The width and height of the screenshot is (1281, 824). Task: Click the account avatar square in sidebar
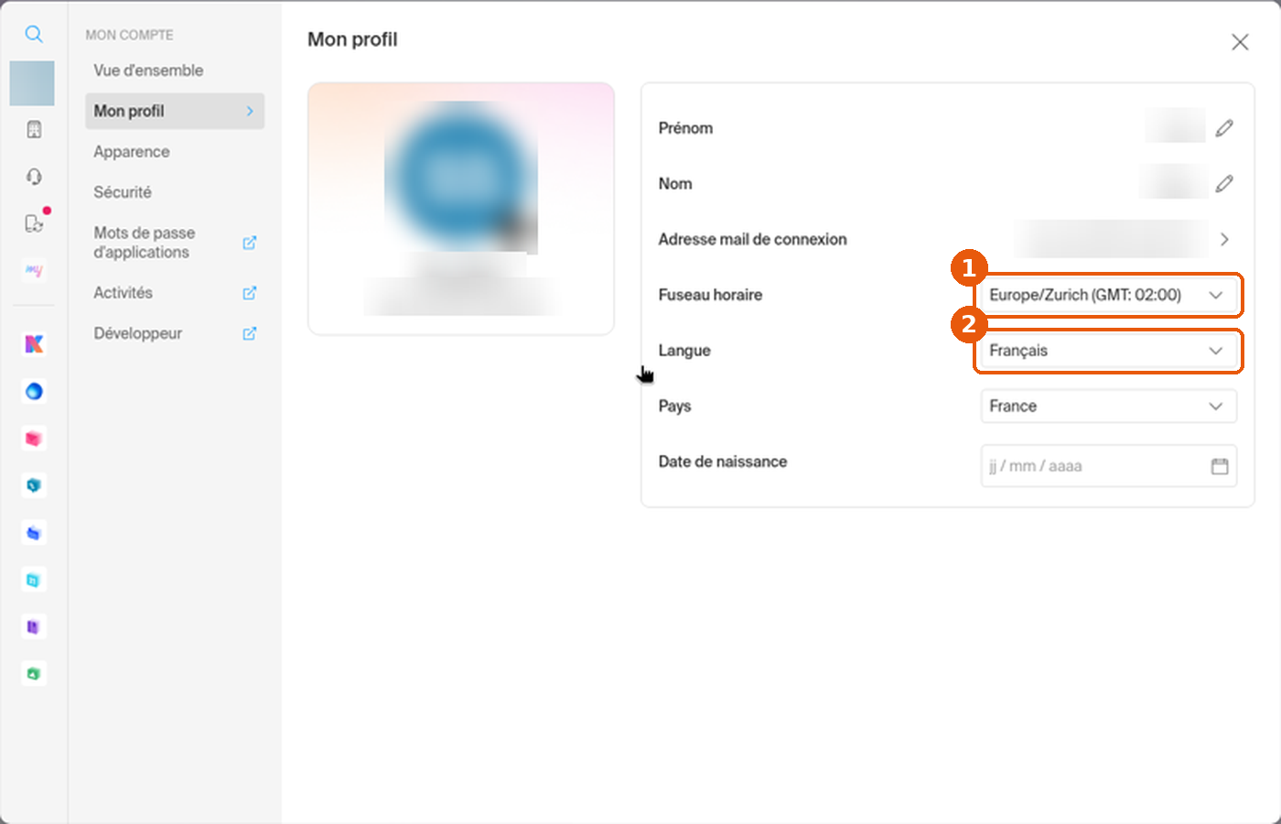tap(32, 83)
